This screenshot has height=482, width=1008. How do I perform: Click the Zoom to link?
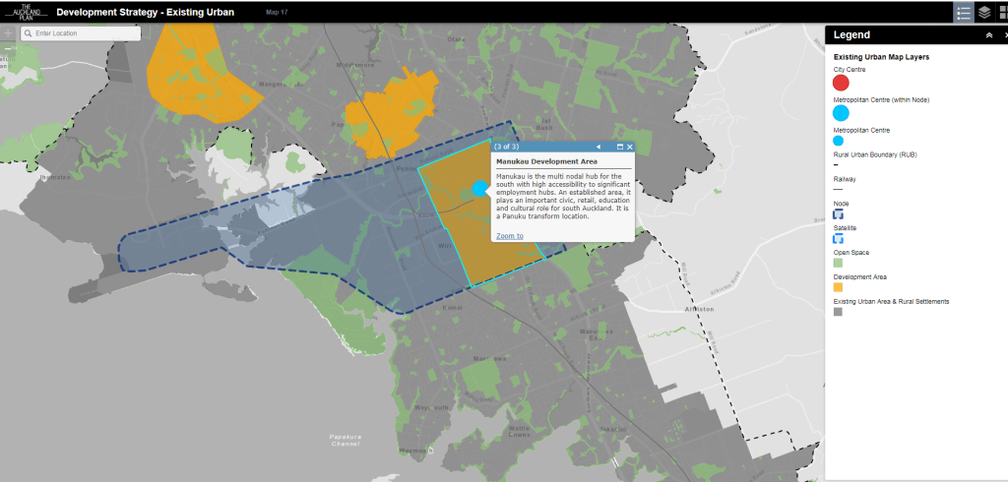tap(510, 236)
